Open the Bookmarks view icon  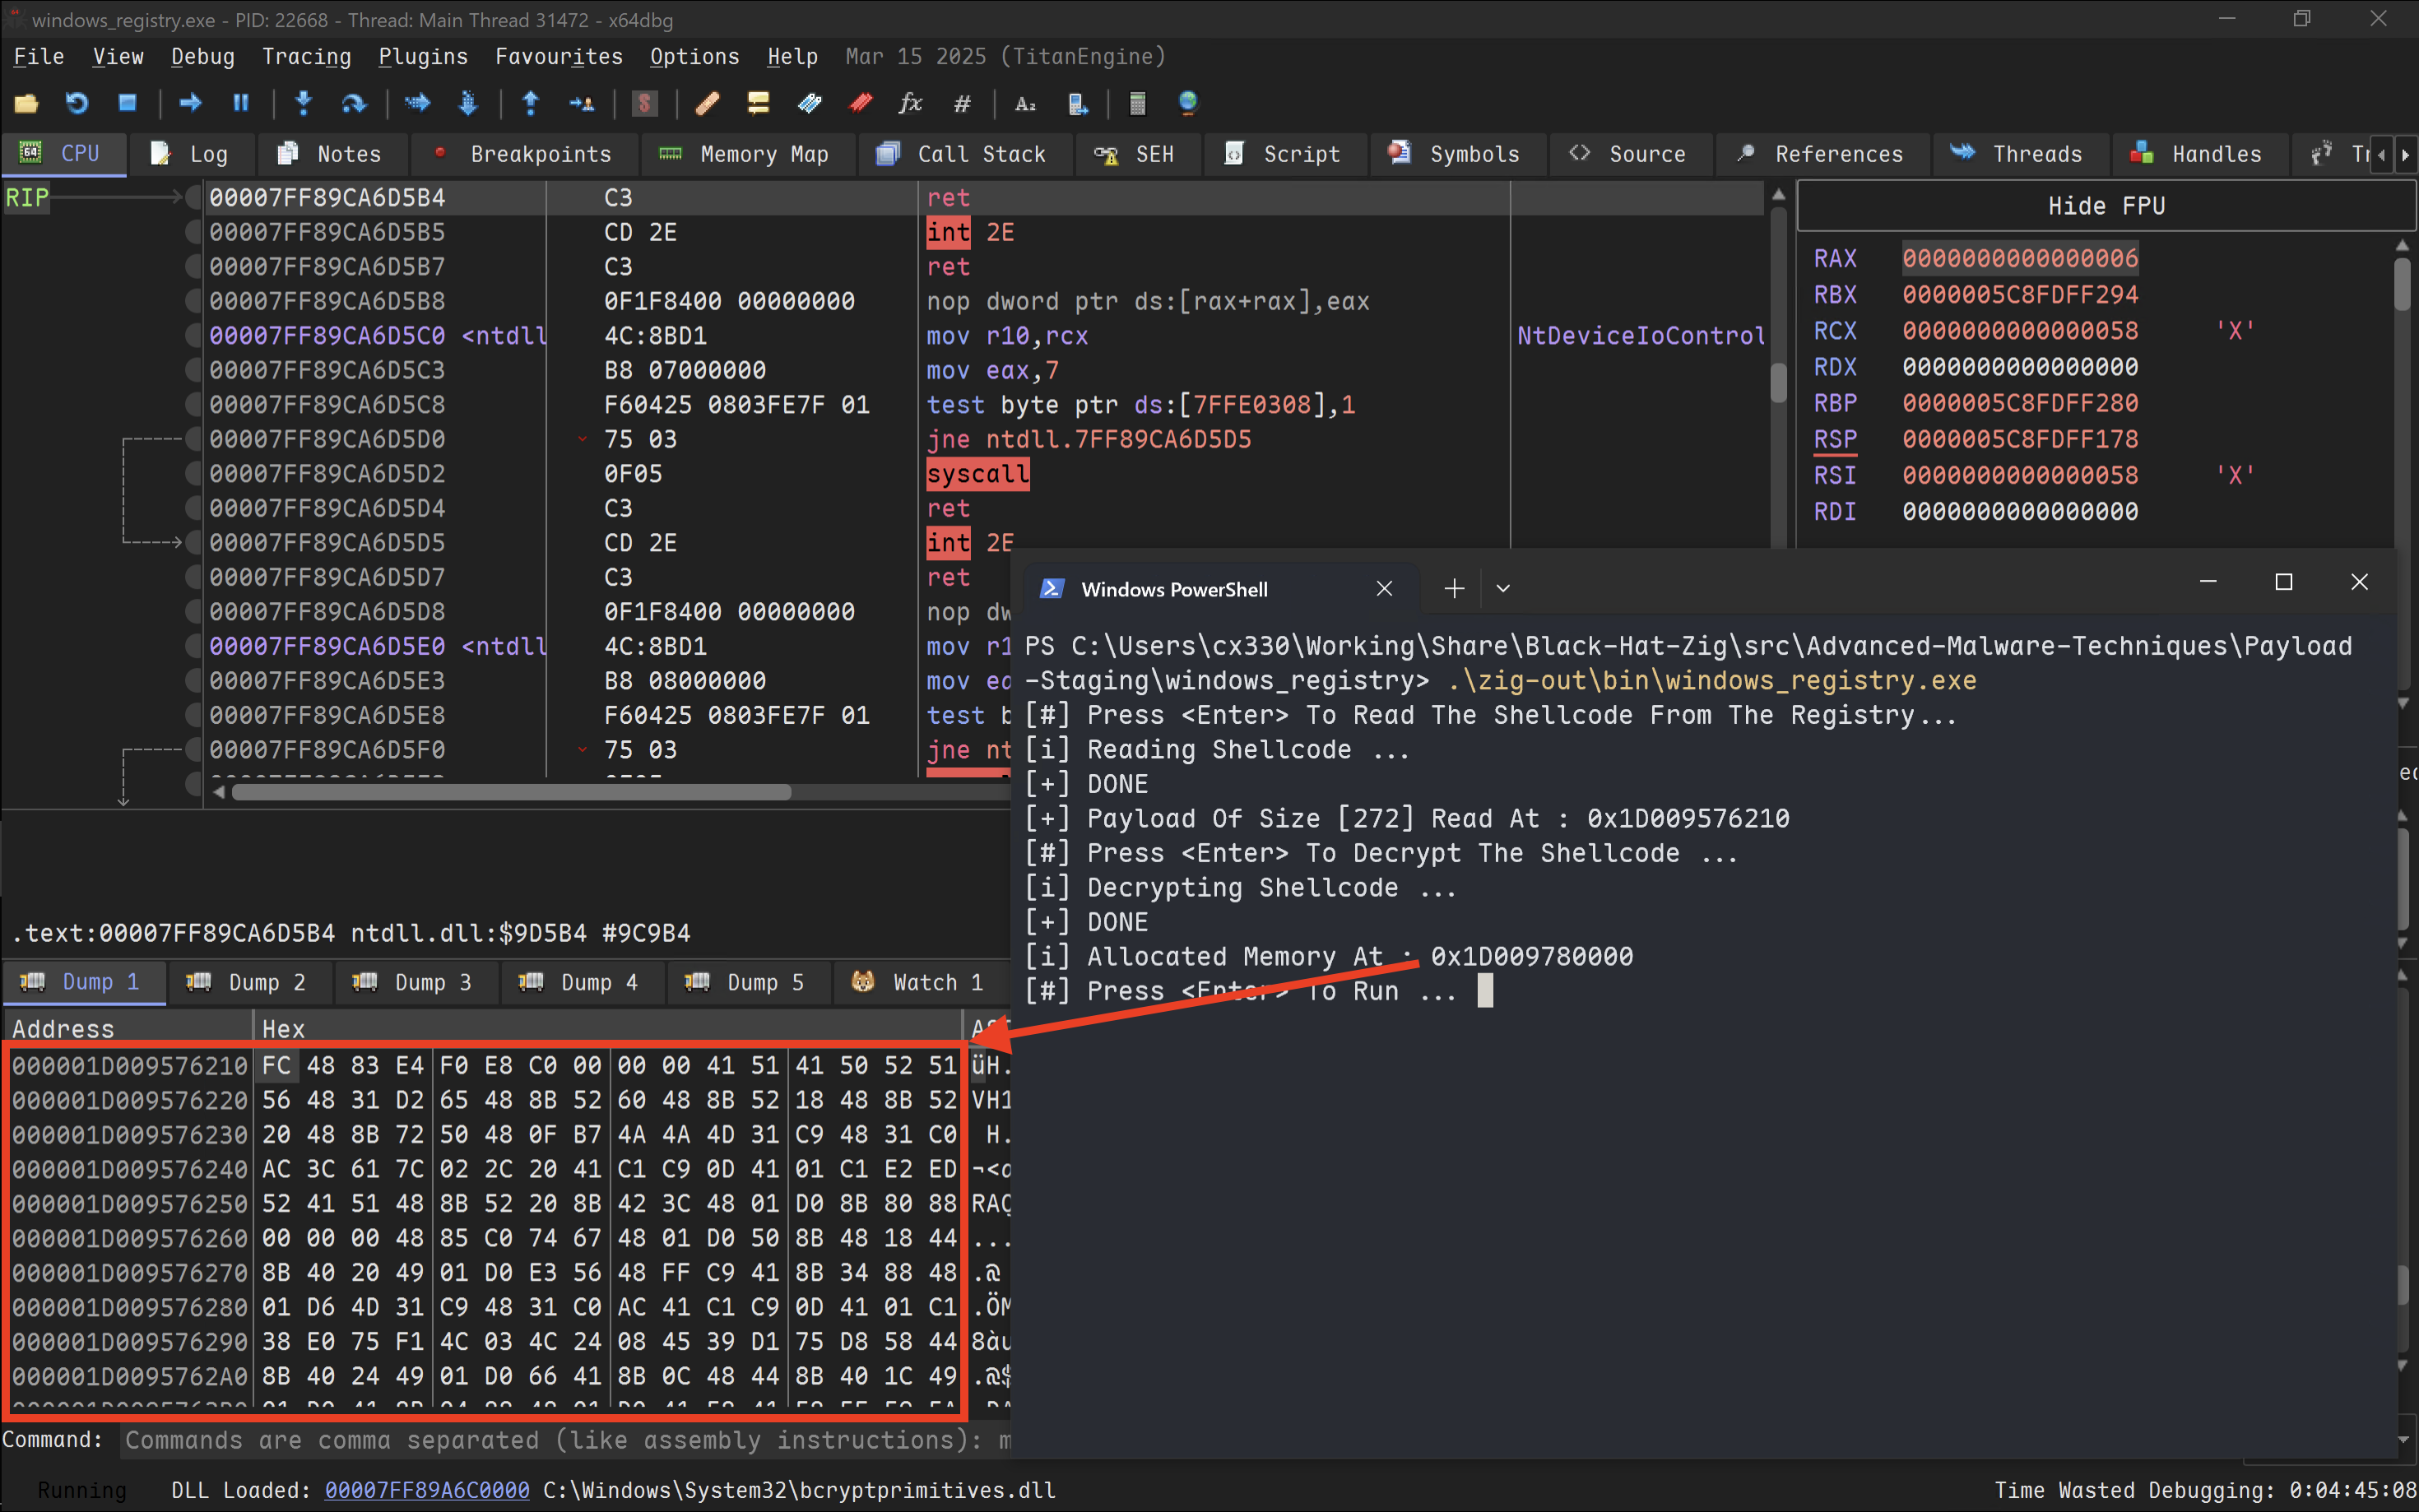860,103
